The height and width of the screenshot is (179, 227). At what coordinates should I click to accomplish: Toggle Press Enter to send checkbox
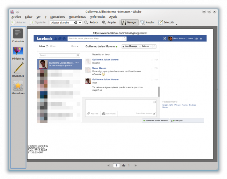coord(154,114)
